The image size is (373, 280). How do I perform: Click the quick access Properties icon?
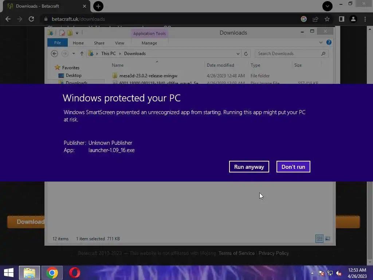62,33
